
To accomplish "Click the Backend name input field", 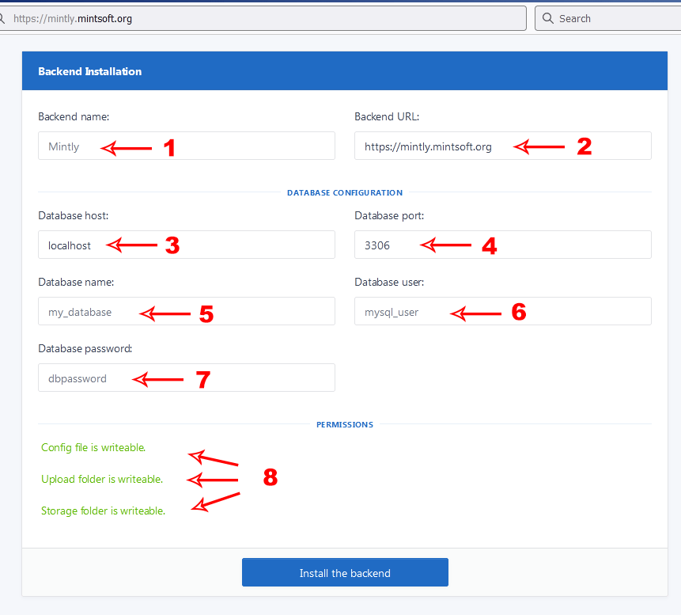I will pos(187,146).
